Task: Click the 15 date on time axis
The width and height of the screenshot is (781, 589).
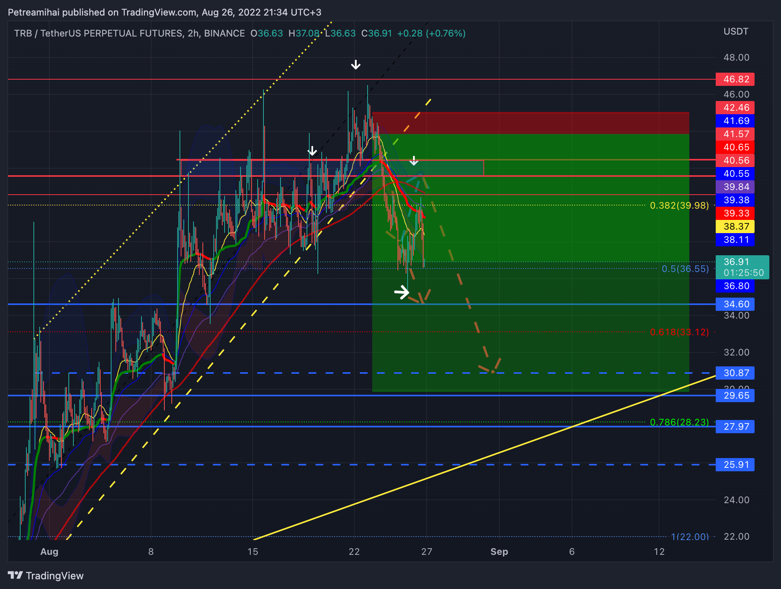Action: tap(253, 551)
